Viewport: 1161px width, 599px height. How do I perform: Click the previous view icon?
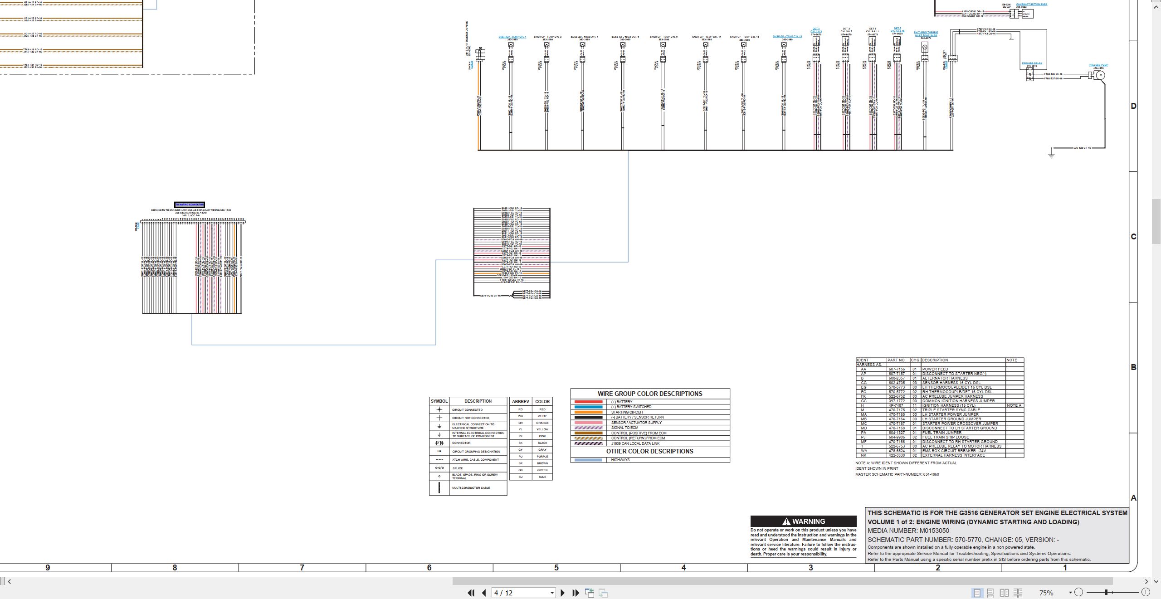[x=590, y=593]
